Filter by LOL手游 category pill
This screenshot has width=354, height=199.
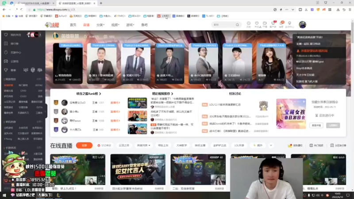click(x=239, y=145)
